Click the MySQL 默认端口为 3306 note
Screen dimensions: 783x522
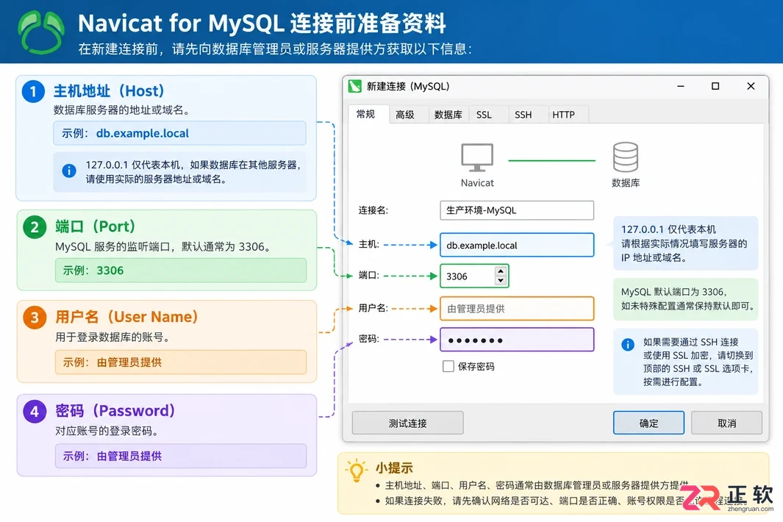click(686, 298)
